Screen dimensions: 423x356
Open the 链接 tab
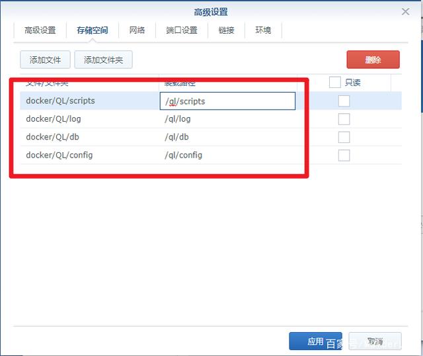[226, 30]
